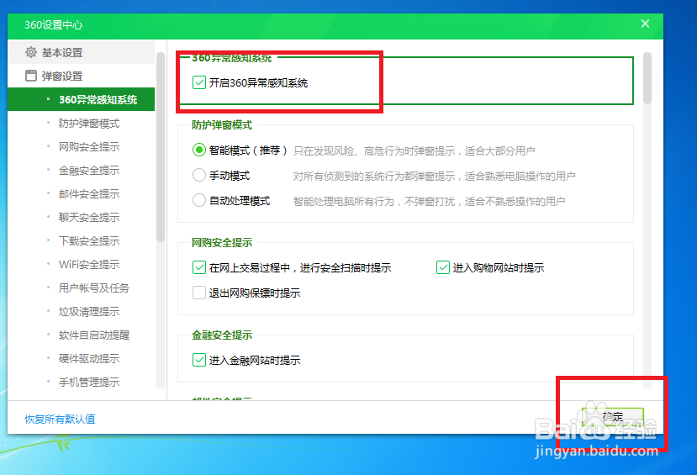Click the 防护弹窗模式 section heading
The width and height of the screenshot is (697, 475).
[x=222, y=125]
